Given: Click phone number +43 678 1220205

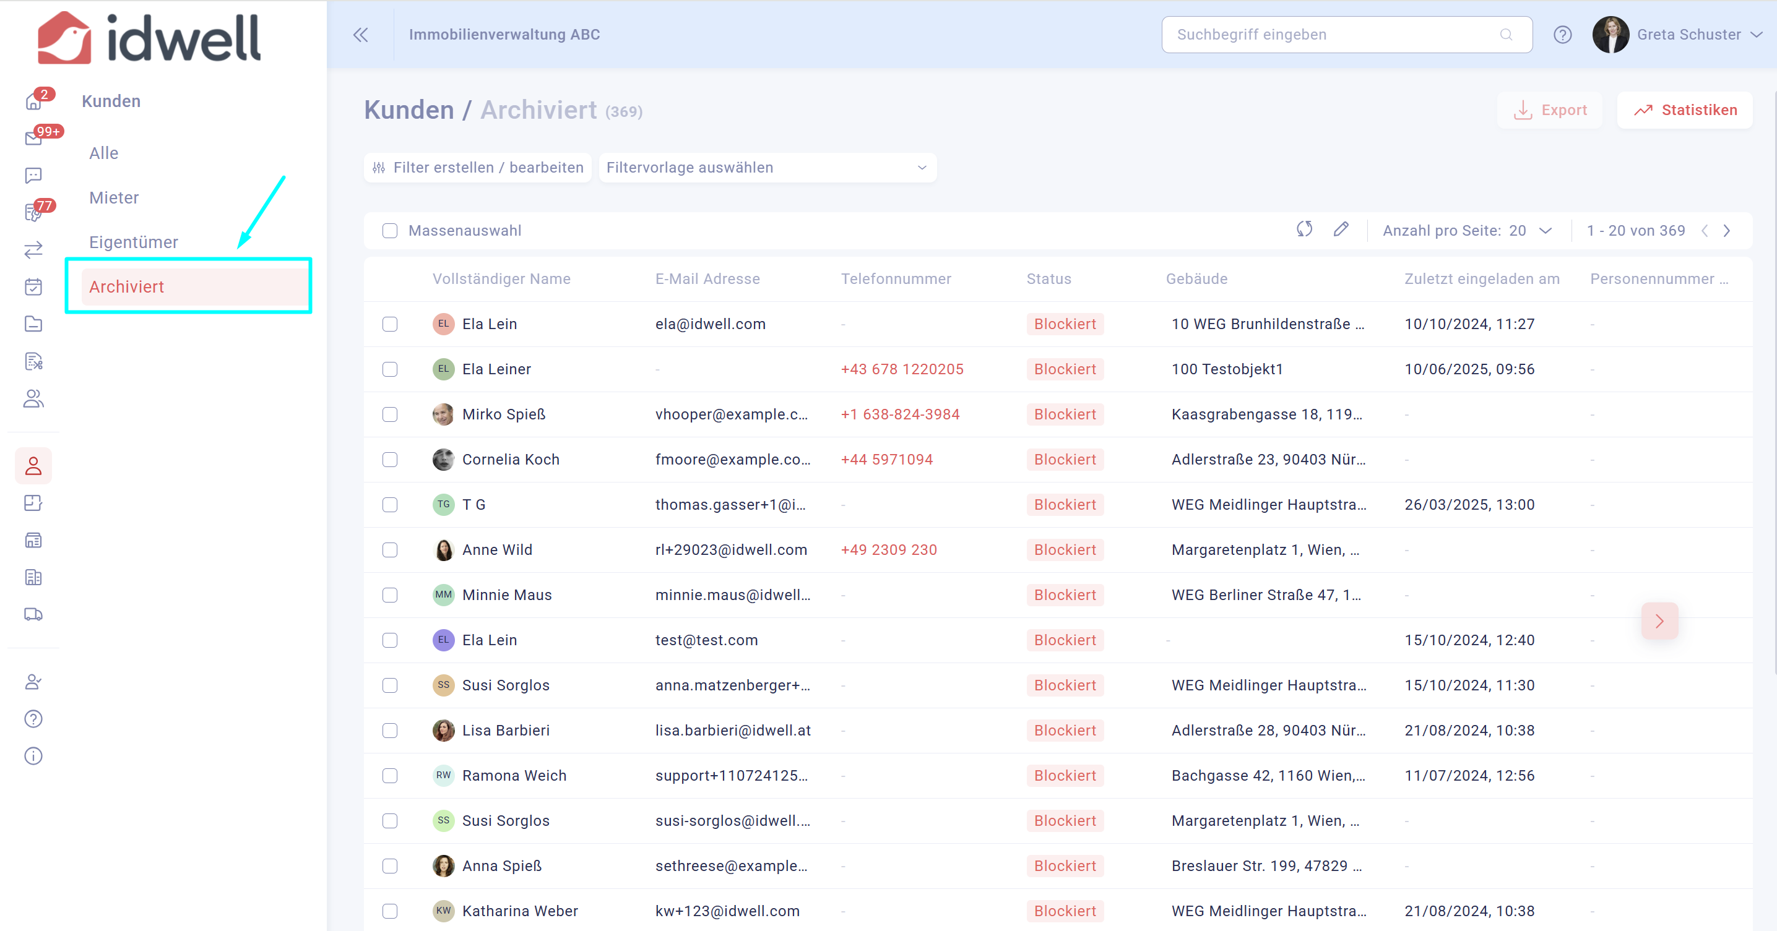Looking at the screenshot, I should click(902, 370).
